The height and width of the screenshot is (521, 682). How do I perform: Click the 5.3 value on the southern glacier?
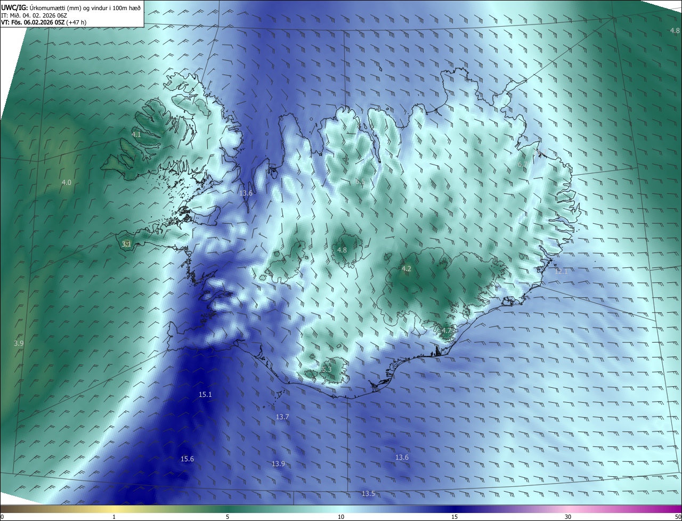click(327, 370)
